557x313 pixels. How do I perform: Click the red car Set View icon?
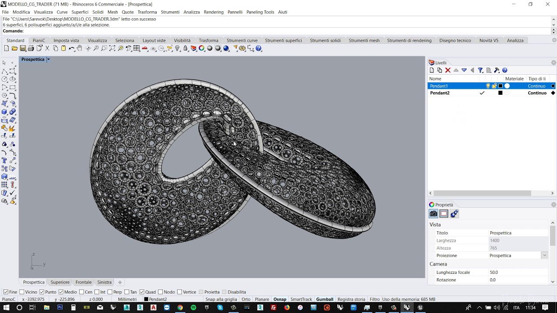(145, 48)
